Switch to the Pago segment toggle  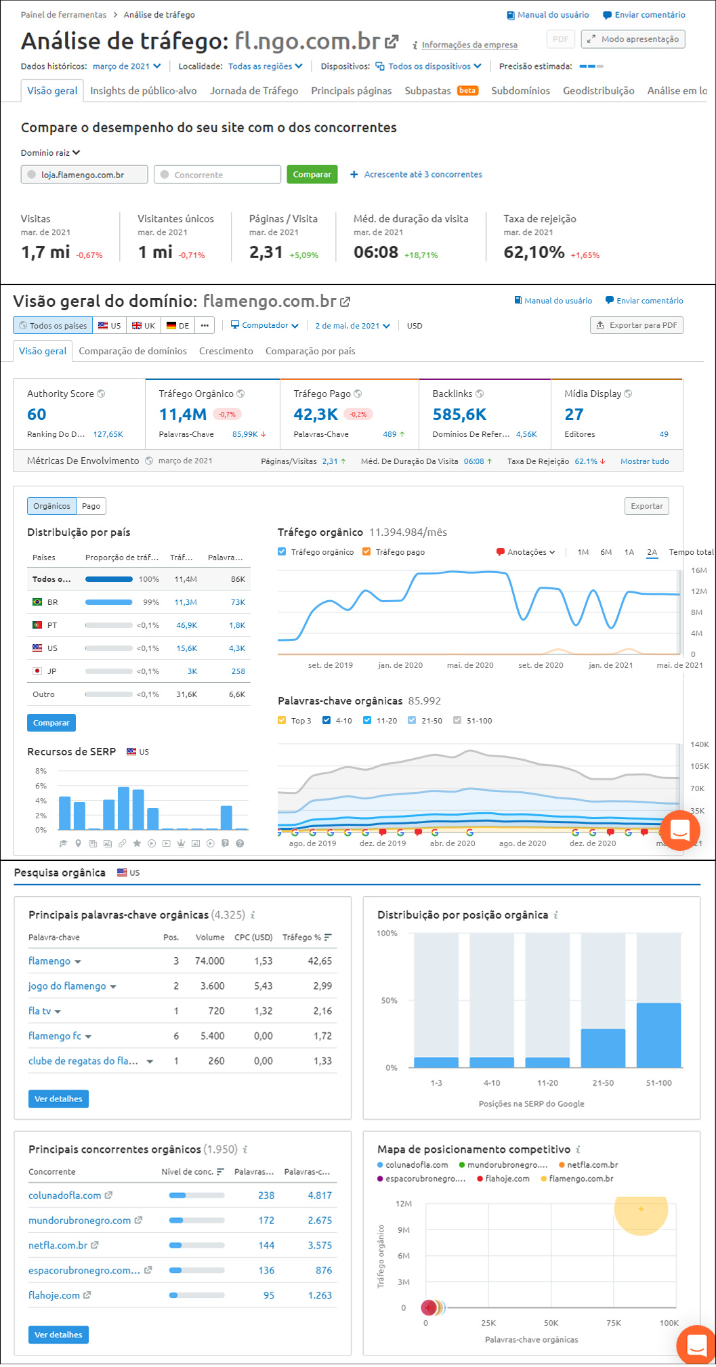[x=91, y=506]
